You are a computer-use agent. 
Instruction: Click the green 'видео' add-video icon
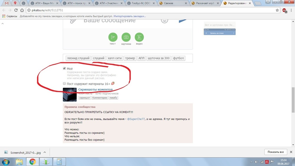click(139, 37)
